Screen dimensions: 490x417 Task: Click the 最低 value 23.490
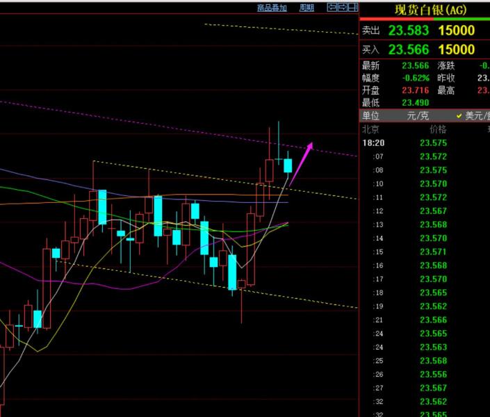(416, 103)
